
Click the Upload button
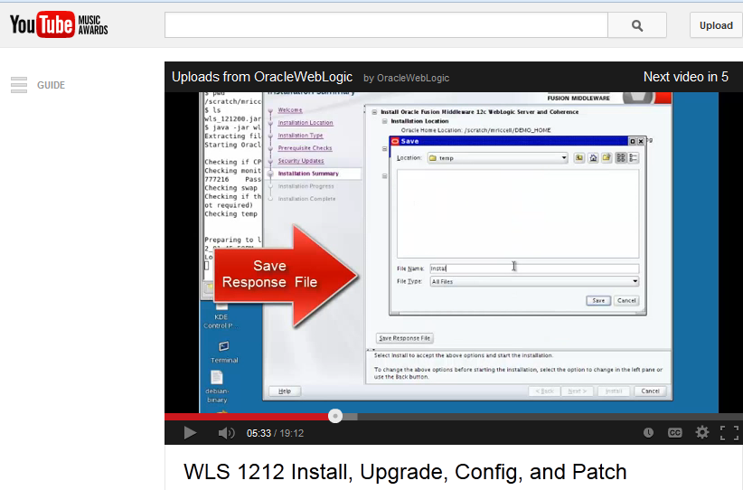(x=716, y=25)
